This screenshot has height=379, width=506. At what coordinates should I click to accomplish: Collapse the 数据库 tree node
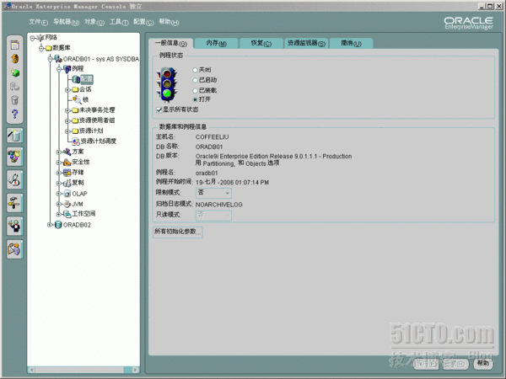pyautogui.click(x=41, y=48)
